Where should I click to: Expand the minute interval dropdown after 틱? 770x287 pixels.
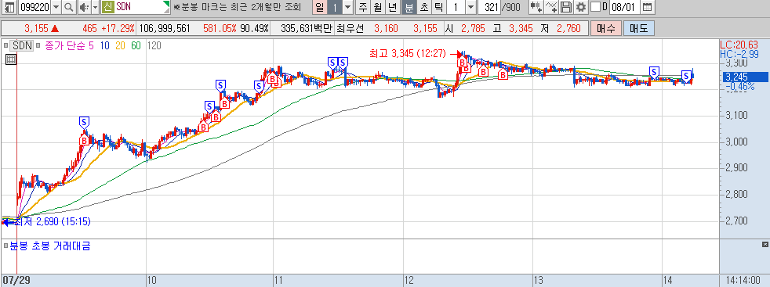[x=470, y=7]
